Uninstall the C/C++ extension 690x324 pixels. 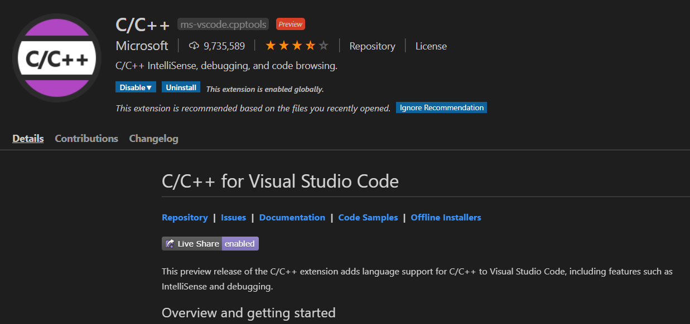[181, 87]
